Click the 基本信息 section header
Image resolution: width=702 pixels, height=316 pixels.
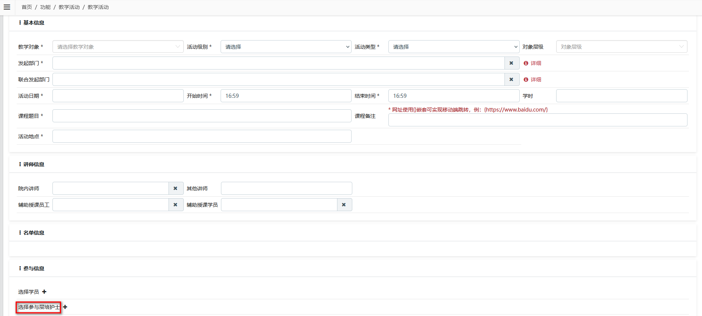point(34,23)
